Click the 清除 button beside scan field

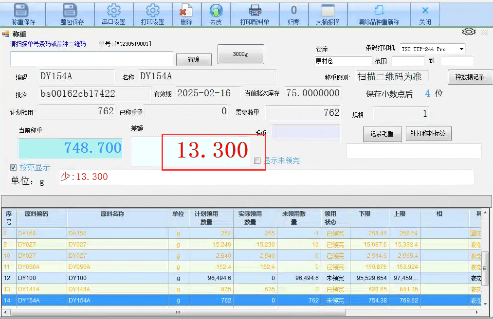click(x=194, y=60)
